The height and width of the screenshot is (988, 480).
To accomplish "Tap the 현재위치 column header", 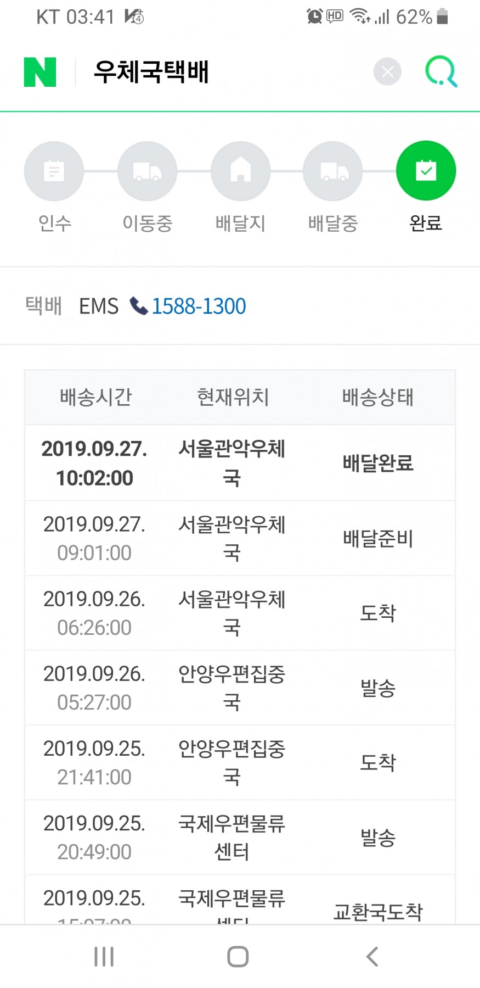I will [233, 397].
